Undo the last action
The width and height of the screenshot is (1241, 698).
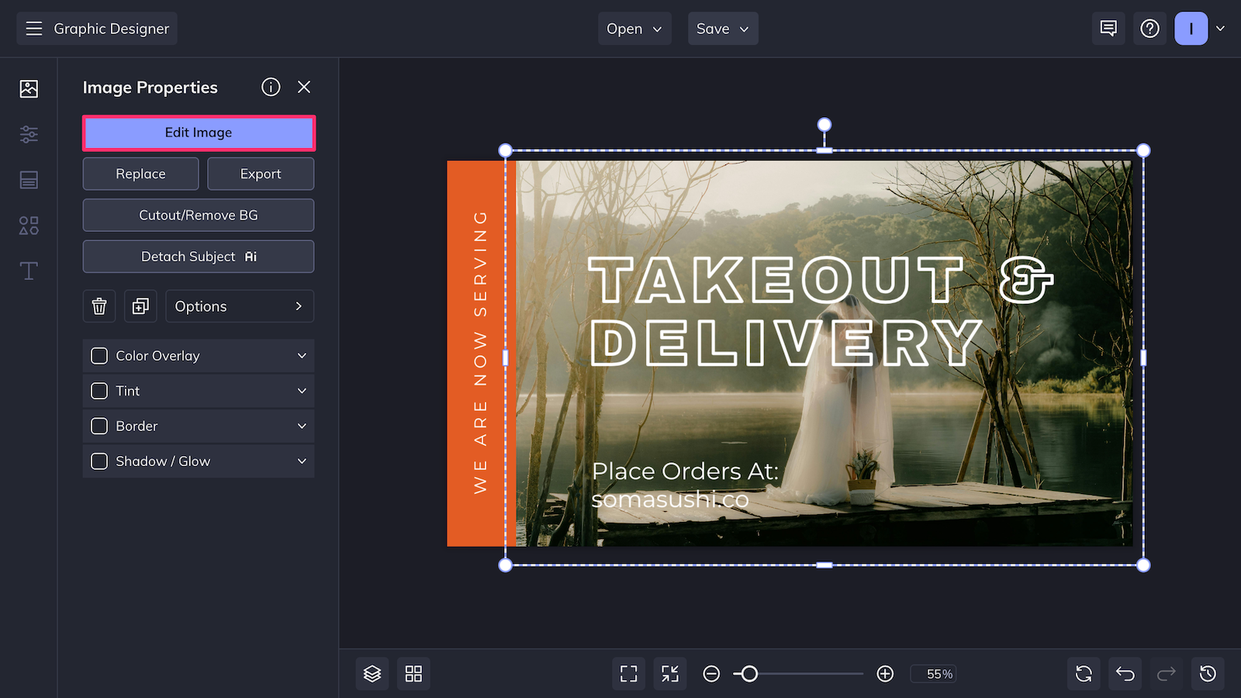click(x=1125, y=674)
